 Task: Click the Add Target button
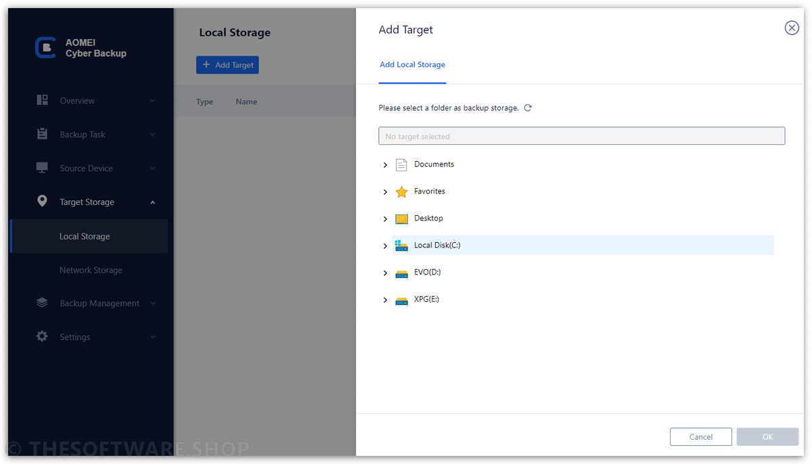pos(227,65)
